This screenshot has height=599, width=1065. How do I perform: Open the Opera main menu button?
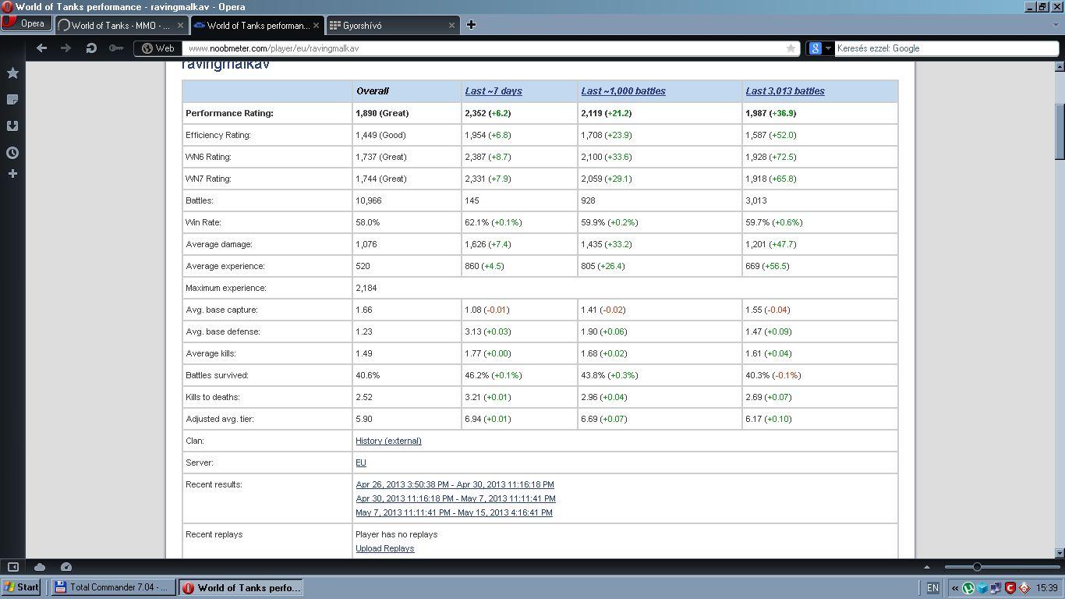(x=27, y=23)
